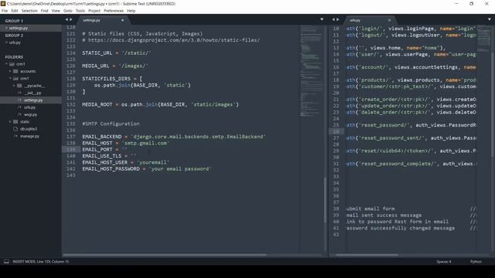Switch to the settings.py editor tab

pos(103,20)
